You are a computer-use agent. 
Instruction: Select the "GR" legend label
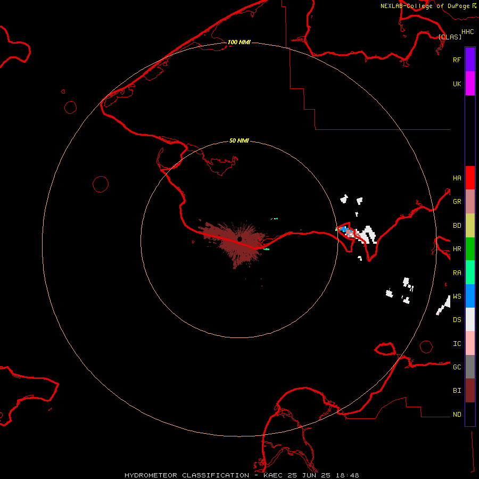pos(457,202)
